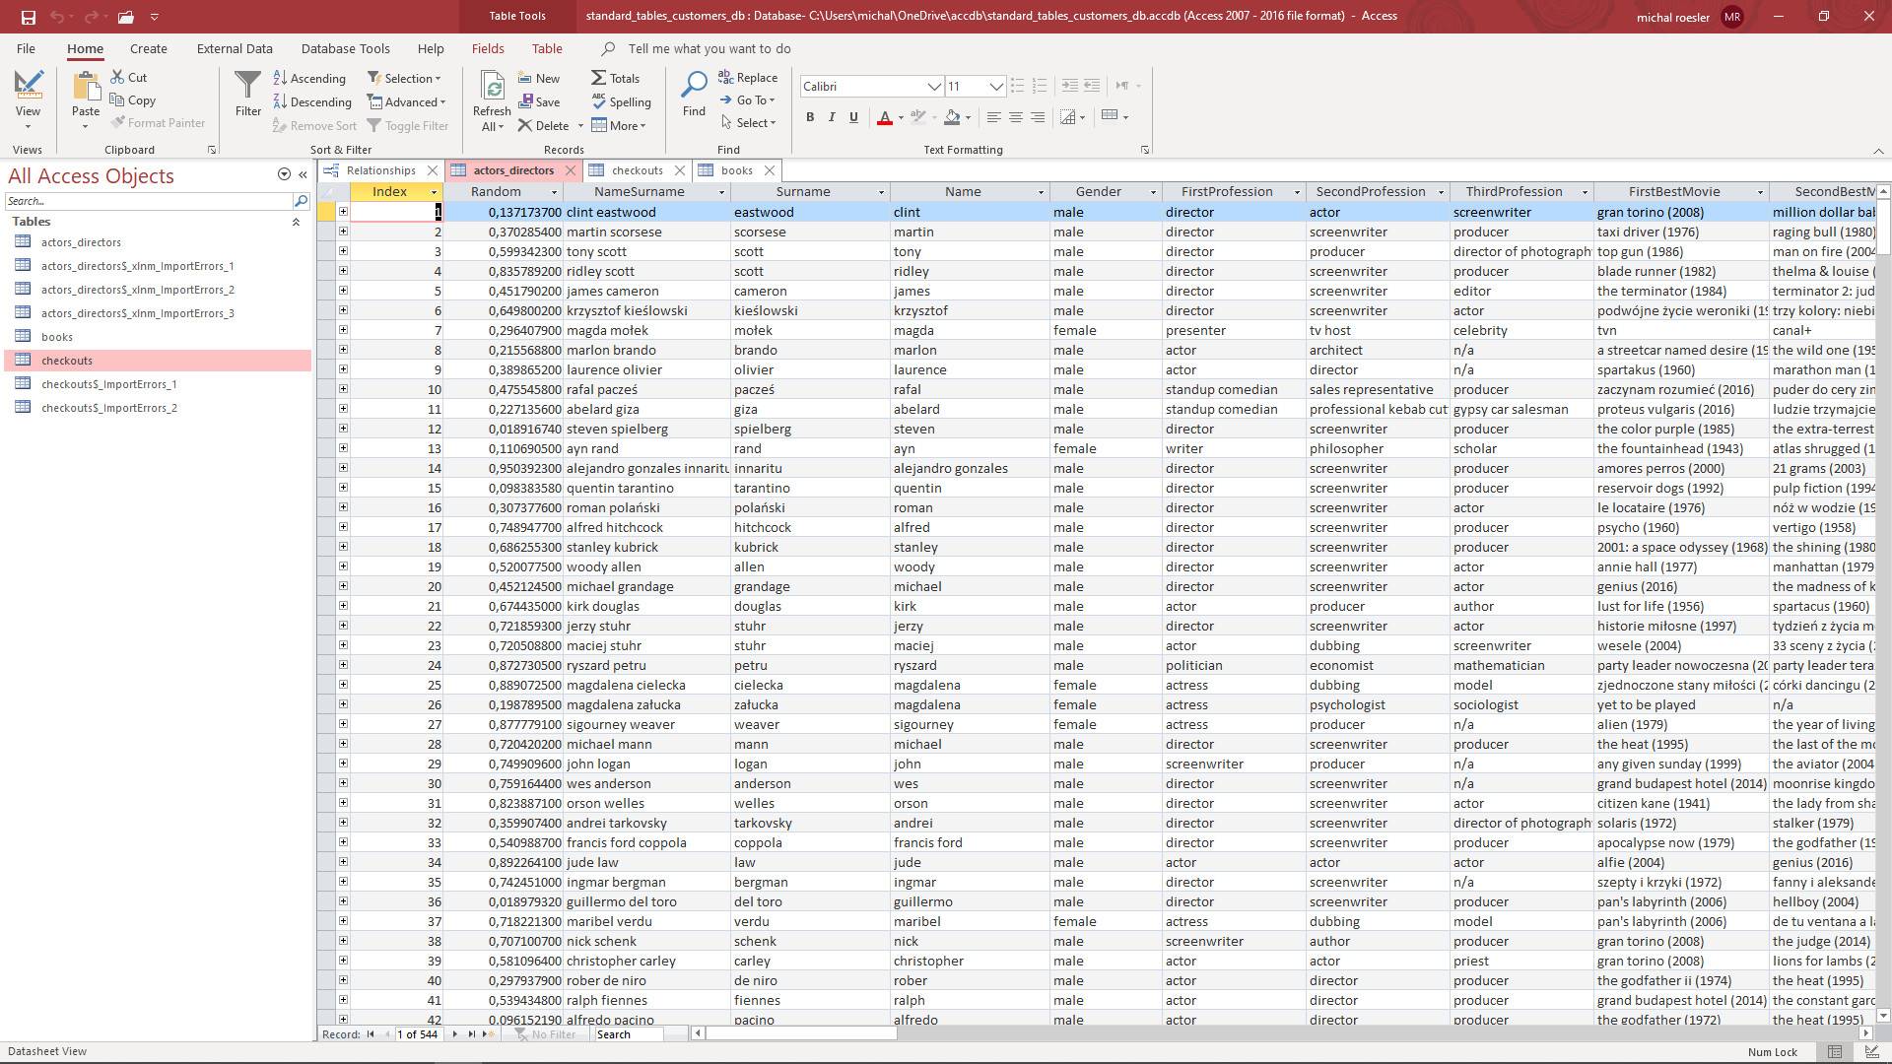The width and height of the screenshot is (1892, 1064).
Task: Align text right
Action: (x=1037, y=117)
